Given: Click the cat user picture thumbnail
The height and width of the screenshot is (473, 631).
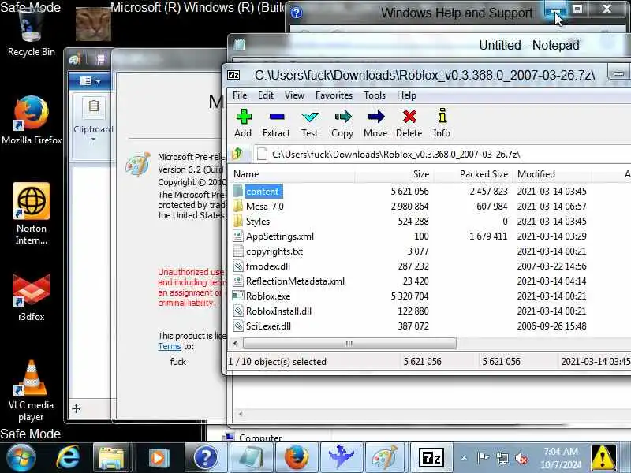Looking at the screenshot, I should pos(93,24).
